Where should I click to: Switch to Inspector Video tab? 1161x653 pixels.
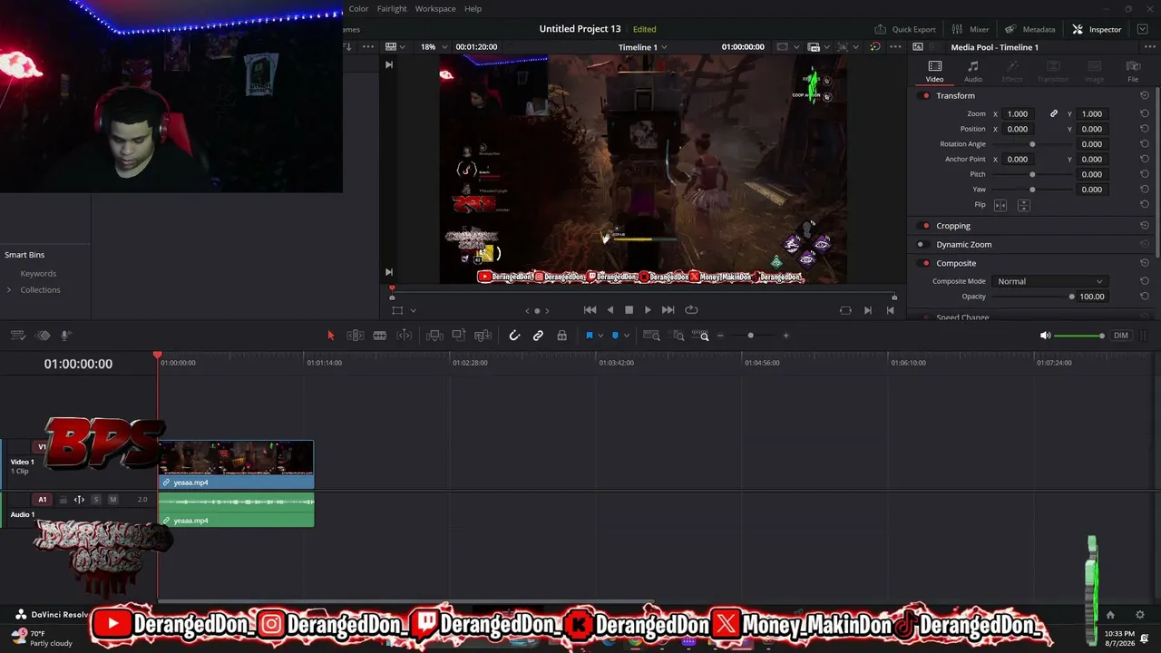[x=934, y=72]
